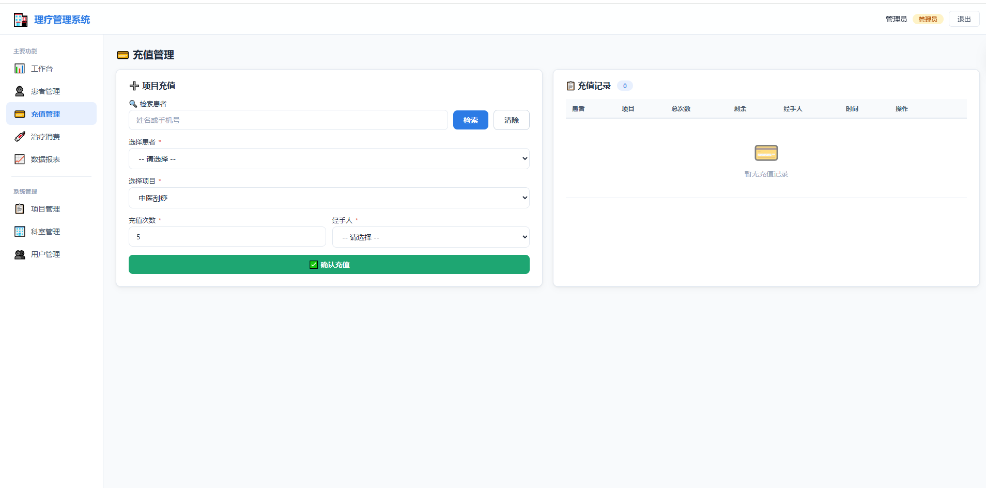Click the 项目 column header

coord(628,109)
